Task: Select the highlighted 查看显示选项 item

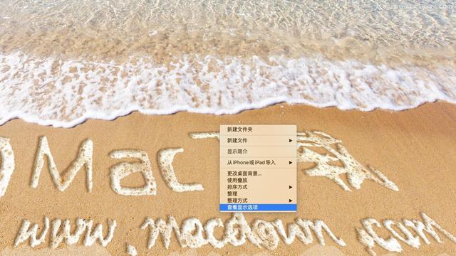Action: click(258, 207)
